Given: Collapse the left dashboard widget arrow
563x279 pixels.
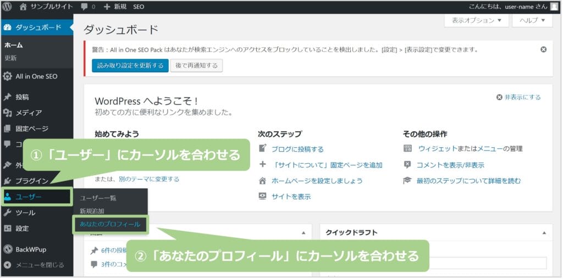Looking at the screenshot, I should point(303,233).
